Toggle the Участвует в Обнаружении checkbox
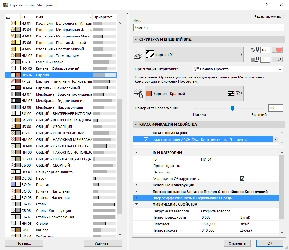 click(242, 179)
